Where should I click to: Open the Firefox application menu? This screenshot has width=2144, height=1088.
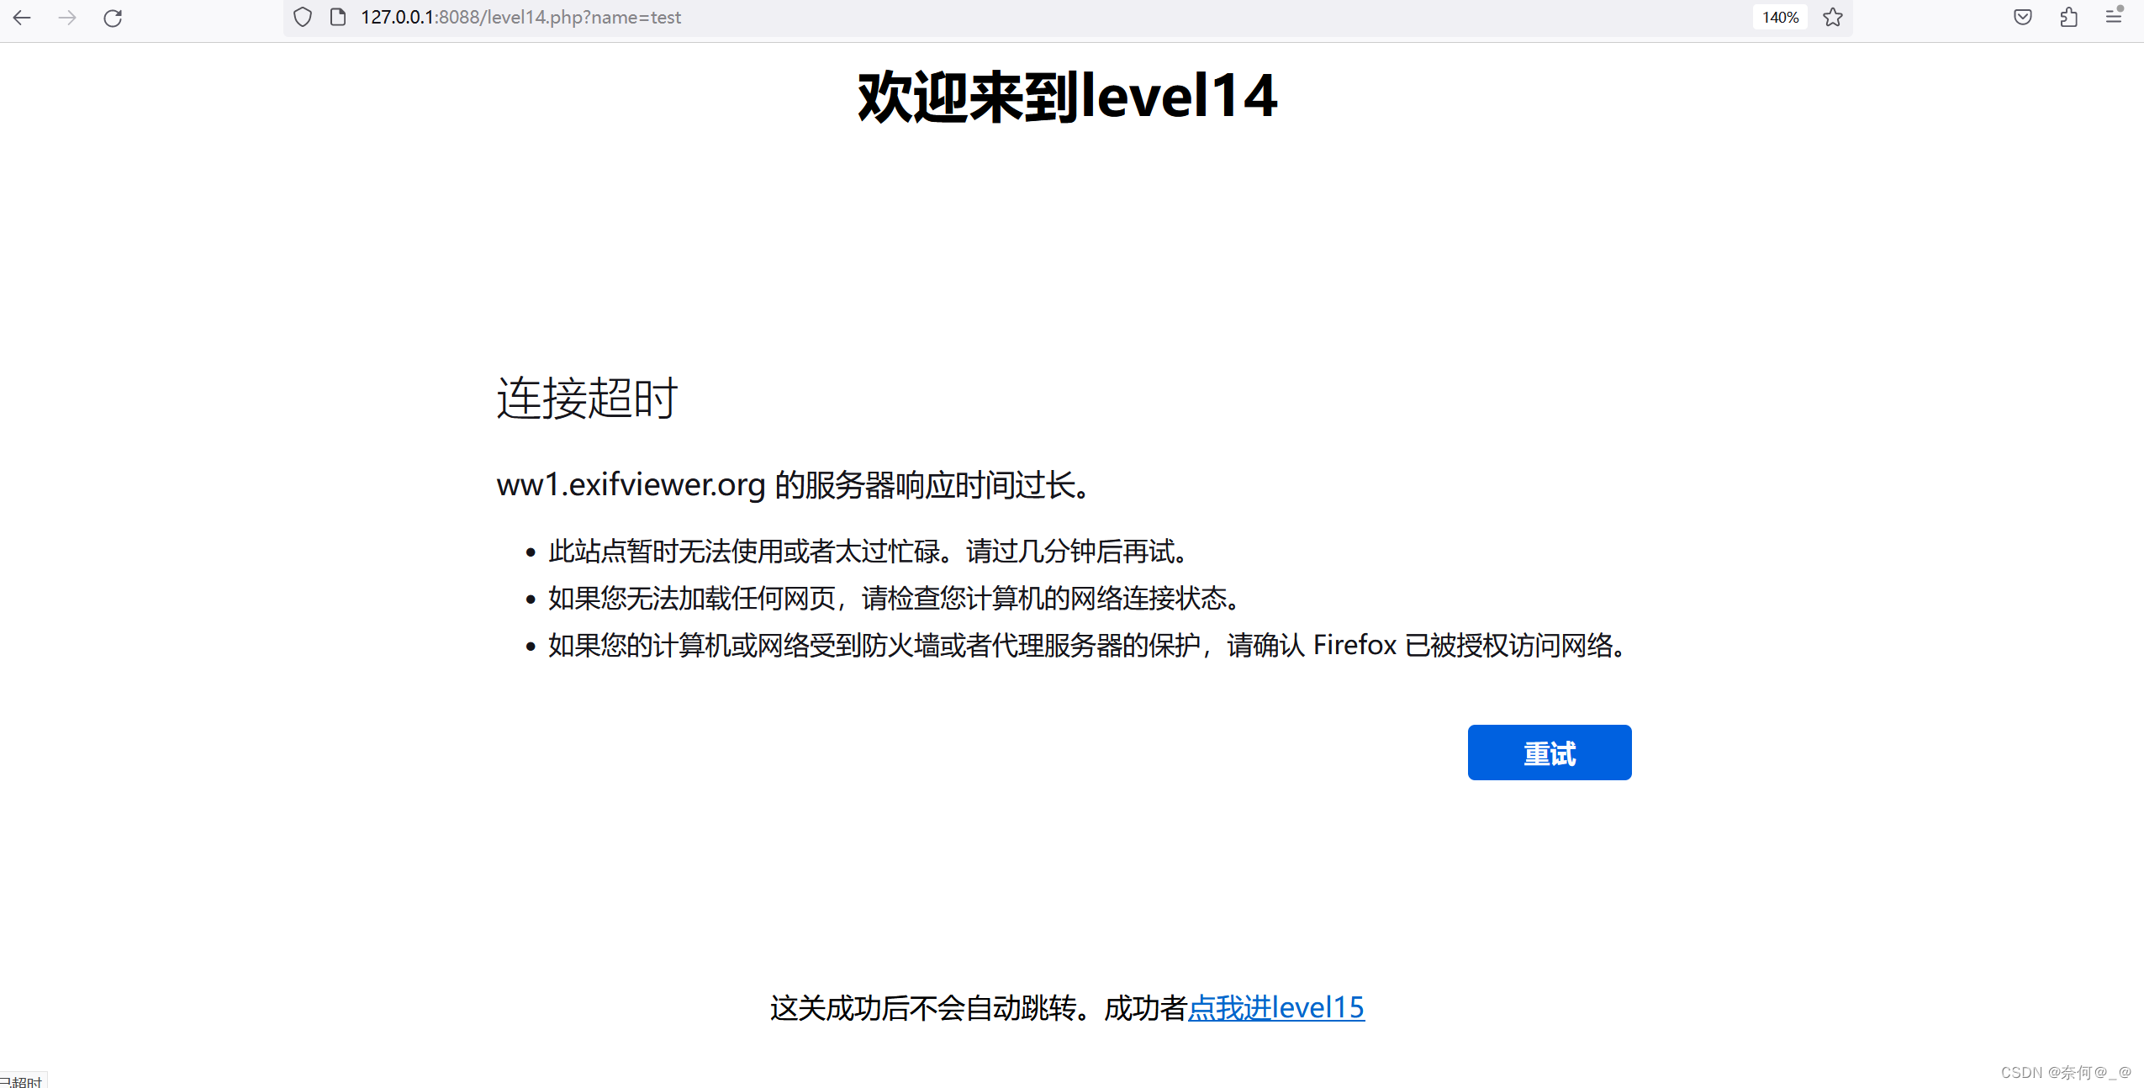[2114, 17]
